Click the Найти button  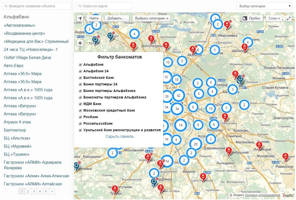94,18
